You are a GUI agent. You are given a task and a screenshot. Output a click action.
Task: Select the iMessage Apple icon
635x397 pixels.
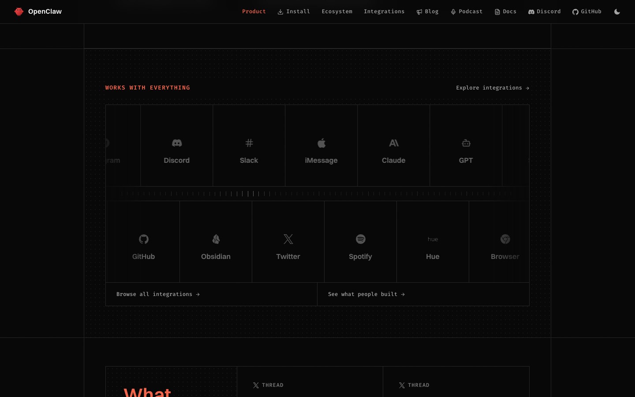coord(321,143)
